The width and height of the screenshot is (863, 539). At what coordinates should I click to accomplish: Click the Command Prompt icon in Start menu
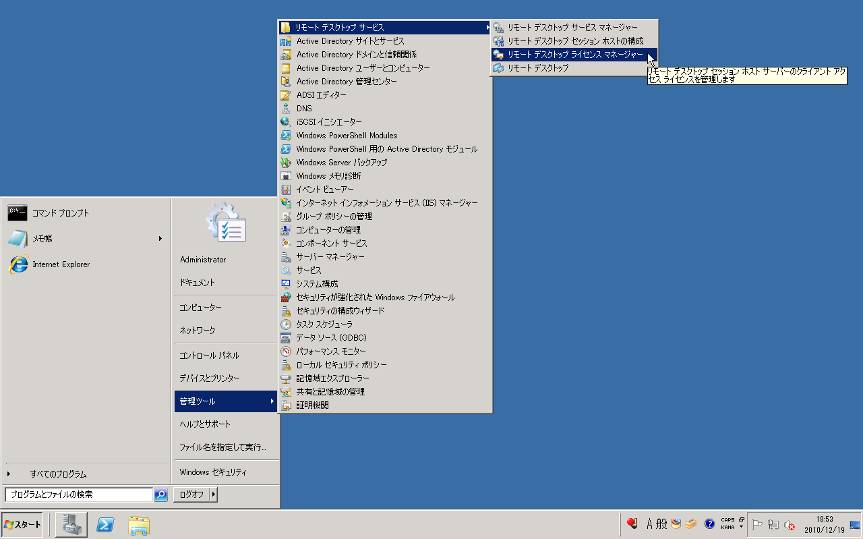click(18, 213)
